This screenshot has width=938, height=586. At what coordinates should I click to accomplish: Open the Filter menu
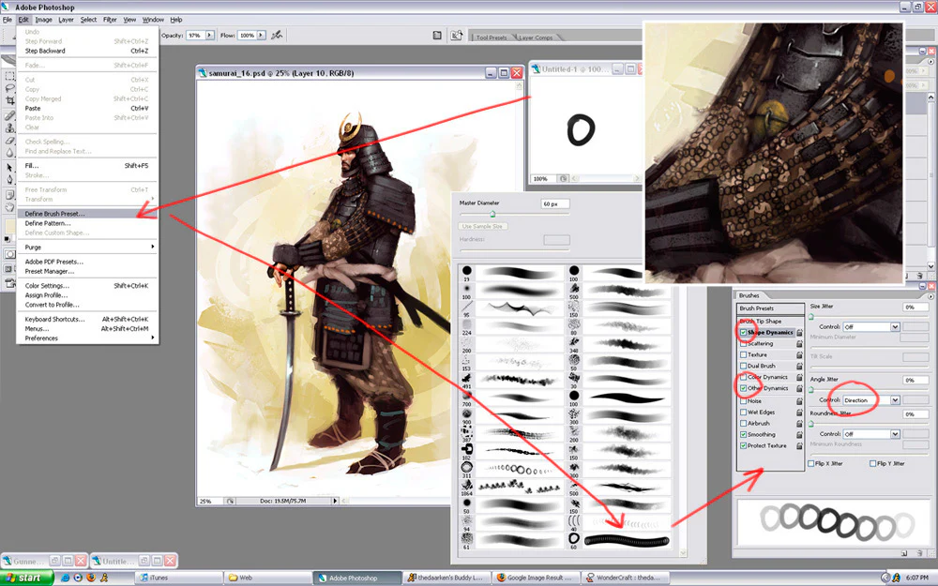[x=110, y=20]
